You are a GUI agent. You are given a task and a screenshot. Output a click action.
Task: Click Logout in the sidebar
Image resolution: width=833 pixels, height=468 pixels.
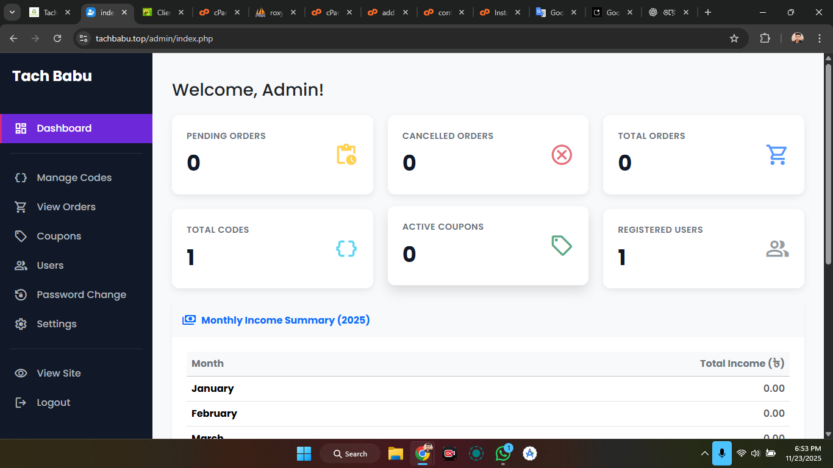point(53,403)
